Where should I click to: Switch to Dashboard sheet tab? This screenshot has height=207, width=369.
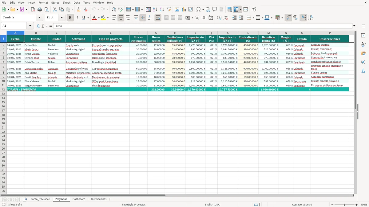point(79,199)
